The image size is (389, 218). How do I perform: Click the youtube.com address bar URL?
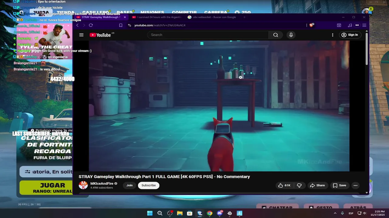click(160, 25)
